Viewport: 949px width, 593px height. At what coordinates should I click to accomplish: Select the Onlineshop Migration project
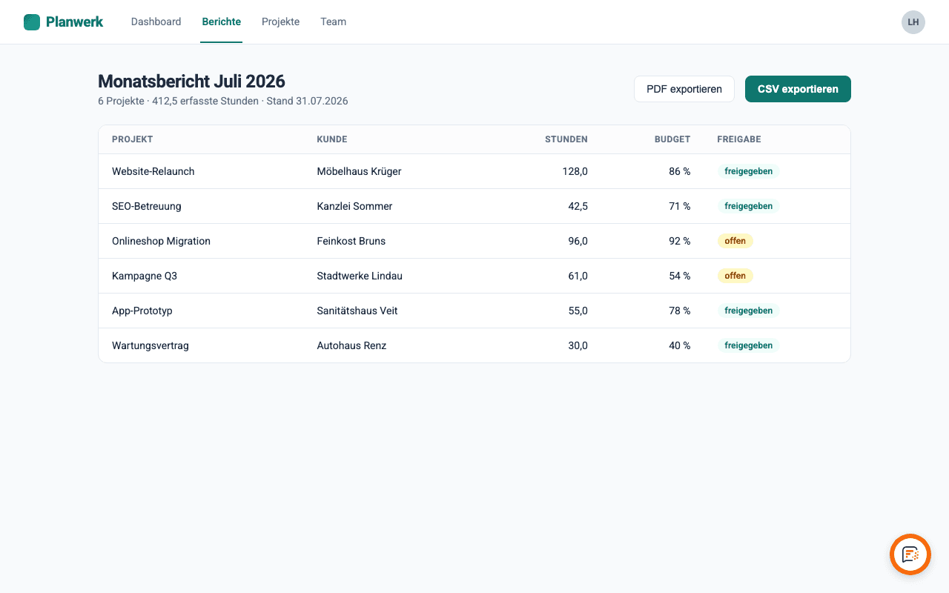[x=161, y=241]
